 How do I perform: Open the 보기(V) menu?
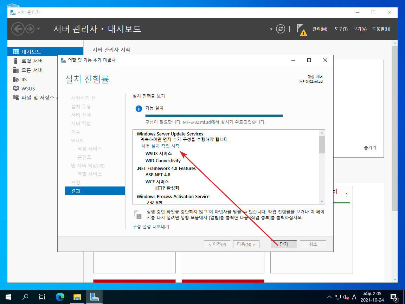360,29
